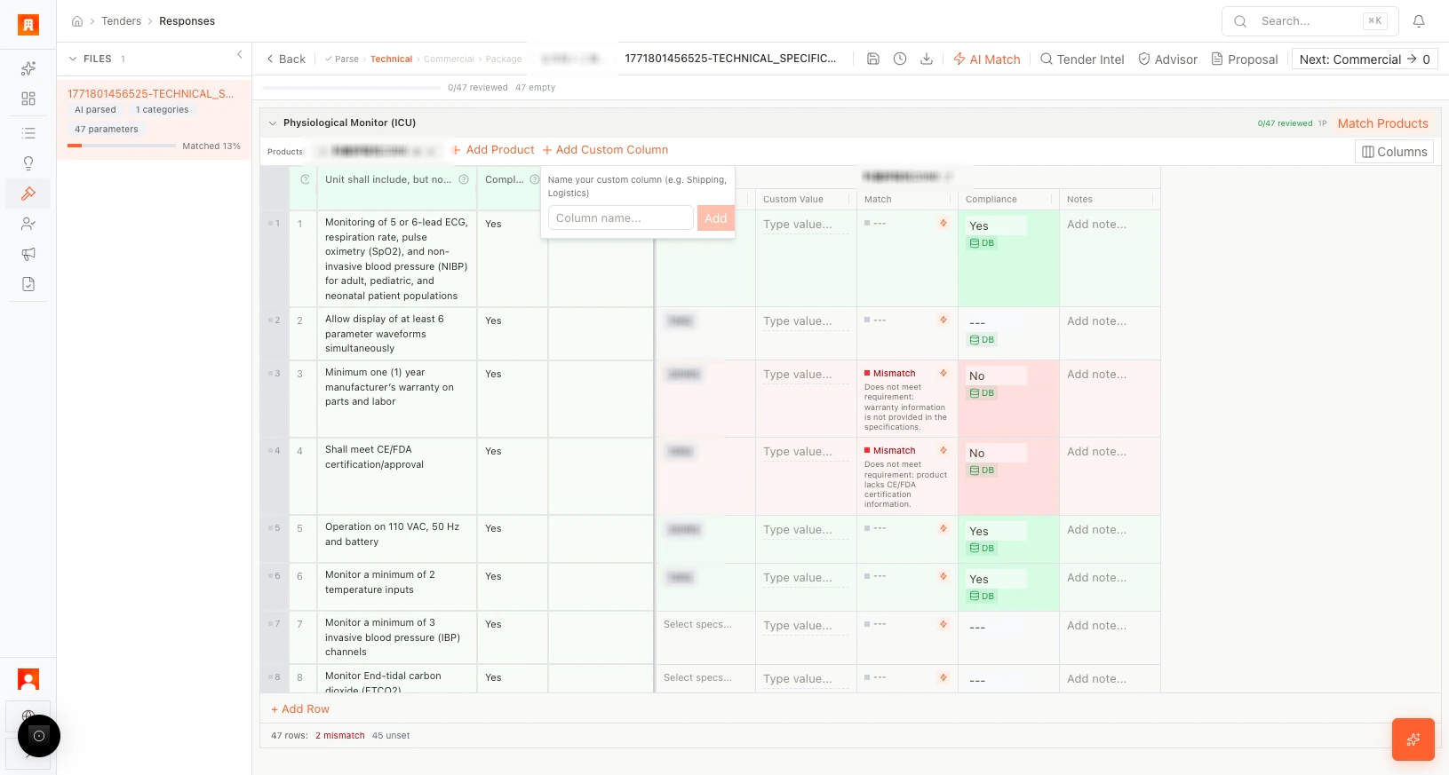
Task: Click orange Add button in column popup
Action: (716, 218)
